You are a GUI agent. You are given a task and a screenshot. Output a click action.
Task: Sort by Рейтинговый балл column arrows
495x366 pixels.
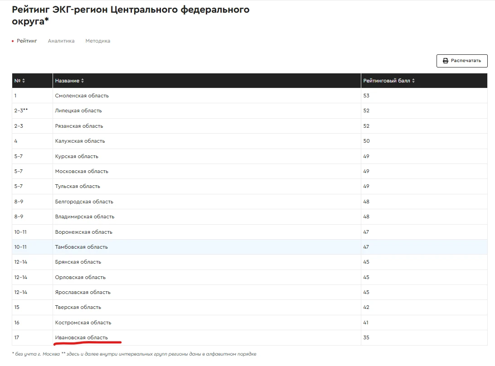tap(413, 81)
